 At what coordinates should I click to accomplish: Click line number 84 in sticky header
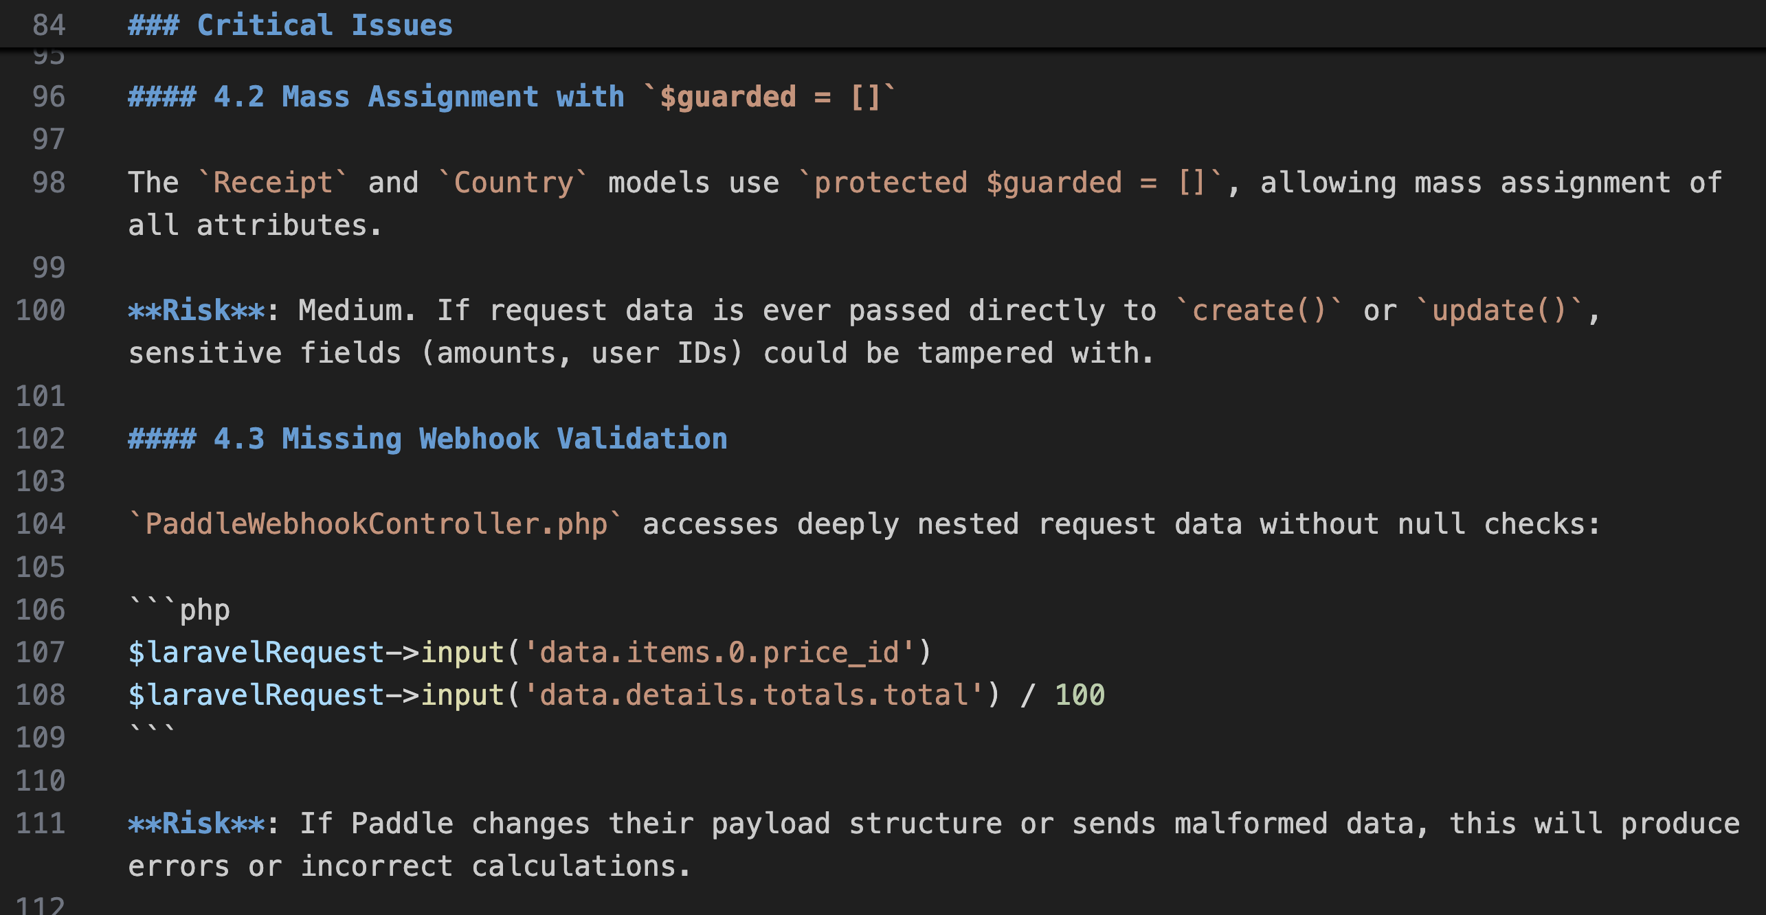(49, 25)
